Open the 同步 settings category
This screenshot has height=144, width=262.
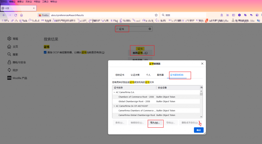click(x=13, y=70)
